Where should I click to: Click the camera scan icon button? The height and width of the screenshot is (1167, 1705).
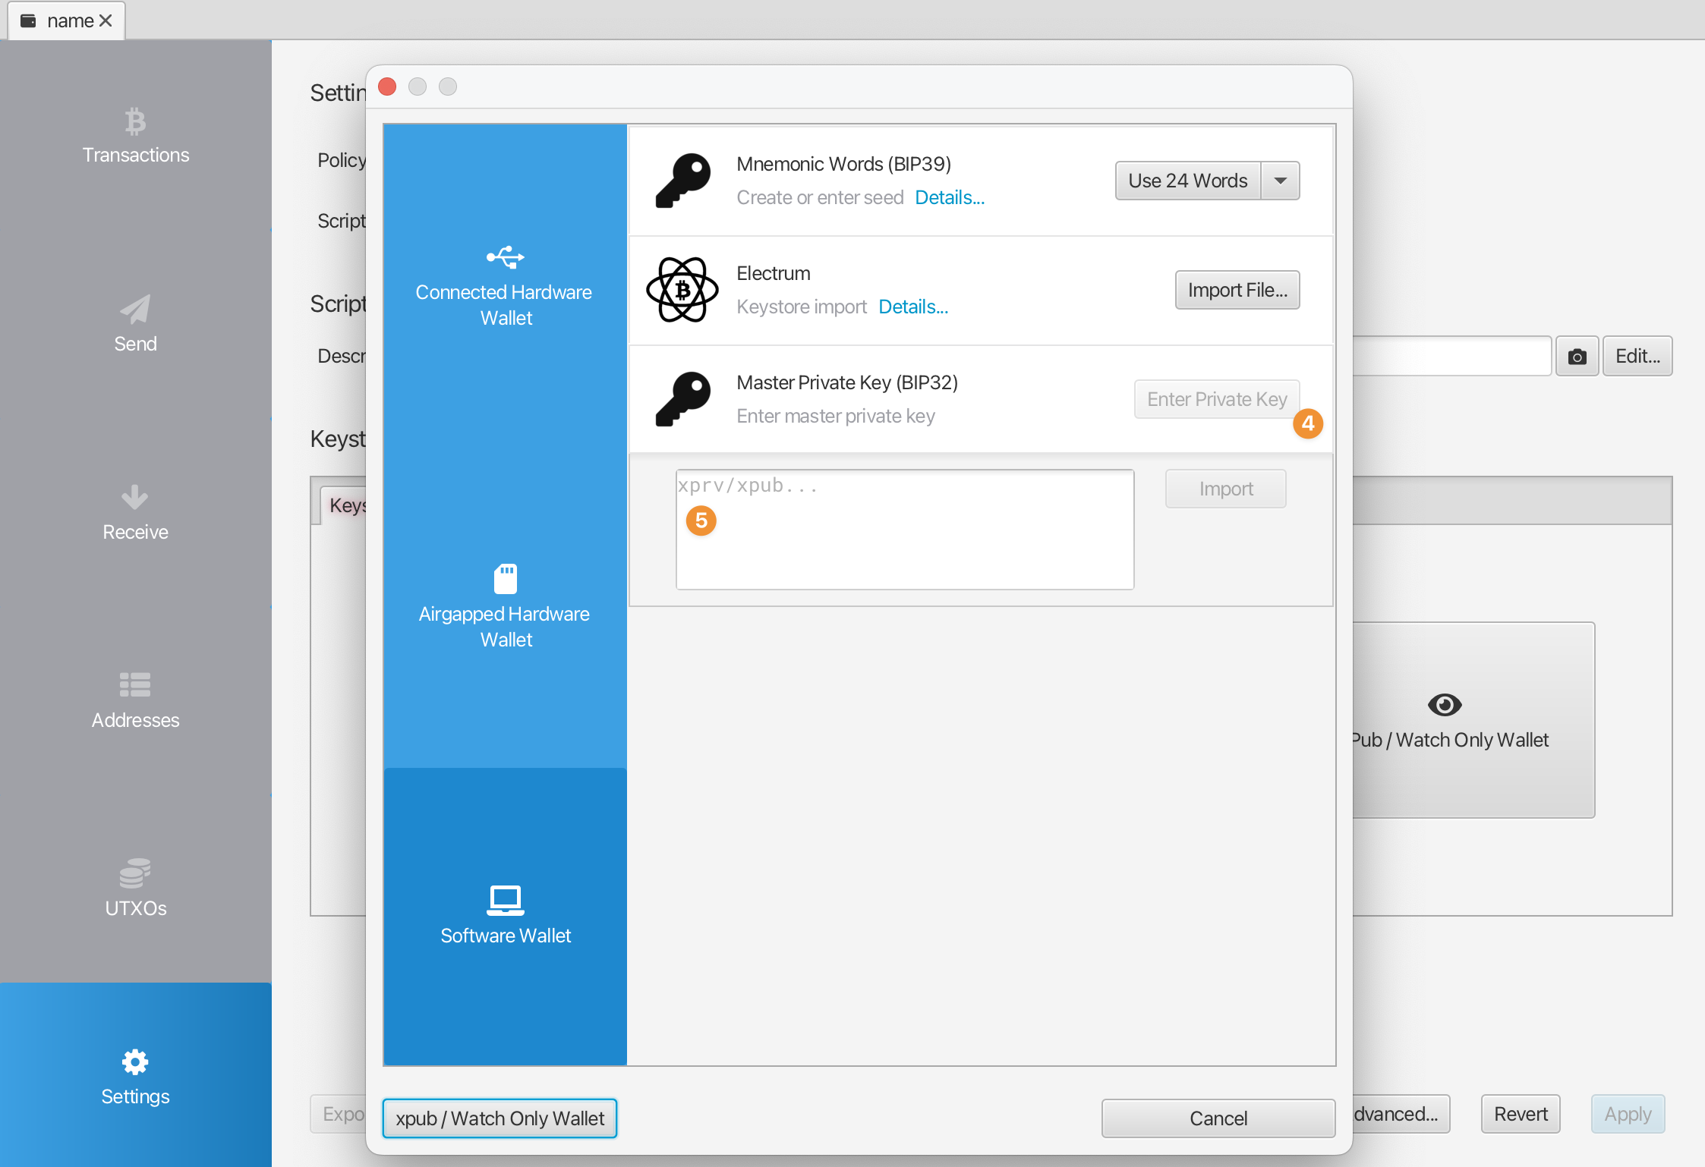pyautogui.click(x=1577, y=357)
